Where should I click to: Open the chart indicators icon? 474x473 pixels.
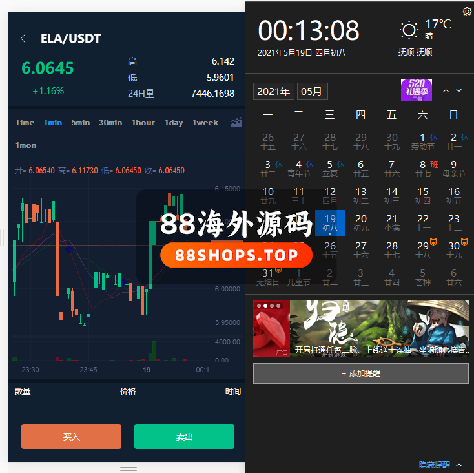coord(236,122)
